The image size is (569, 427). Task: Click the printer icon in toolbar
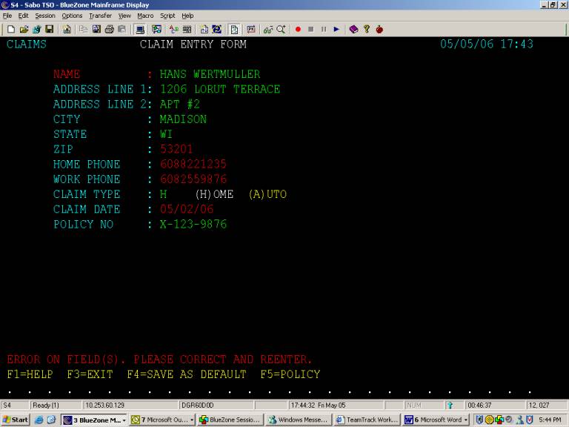109,30
